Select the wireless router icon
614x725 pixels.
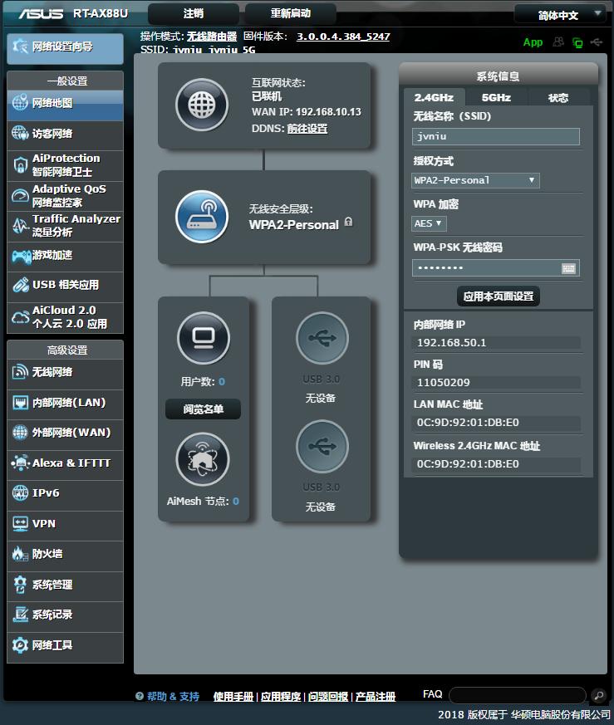202,217
